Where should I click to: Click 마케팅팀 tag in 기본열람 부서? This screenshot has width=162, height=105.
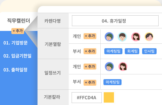click(x=113, y=51)
